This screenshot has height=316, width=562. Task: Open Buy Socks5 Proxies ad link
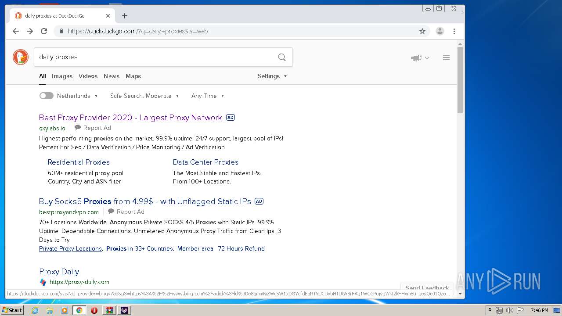(x=145, y=201)
